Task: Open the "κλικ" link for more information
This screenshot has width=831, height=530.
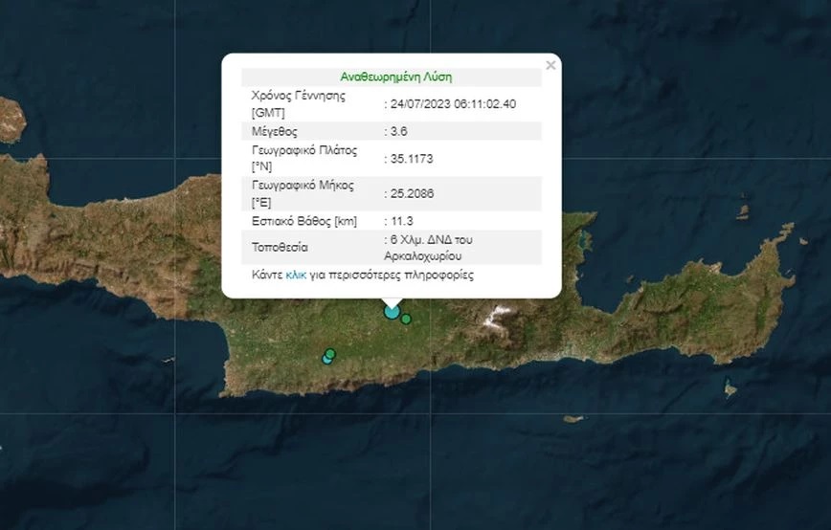Action: [295, 276]
